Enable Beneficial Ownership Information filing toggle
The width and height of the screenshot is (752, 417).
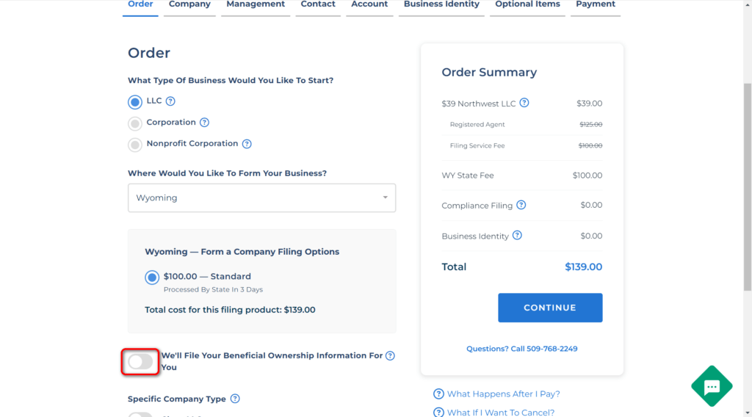(140, 362)
